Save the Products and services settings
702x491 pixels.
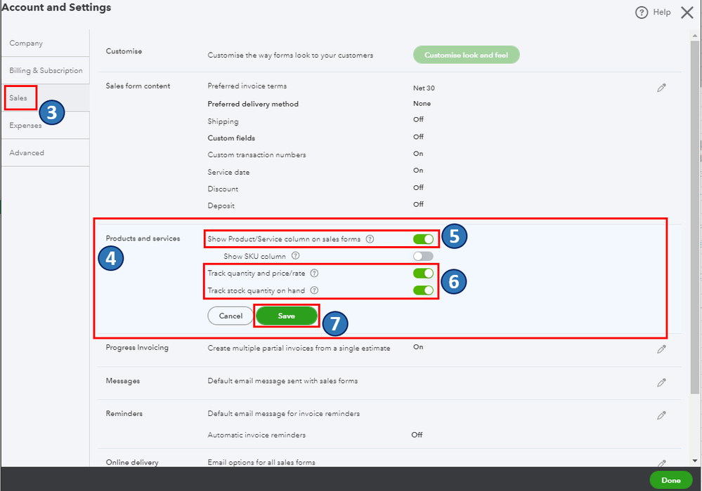click(x=286, y=316)
